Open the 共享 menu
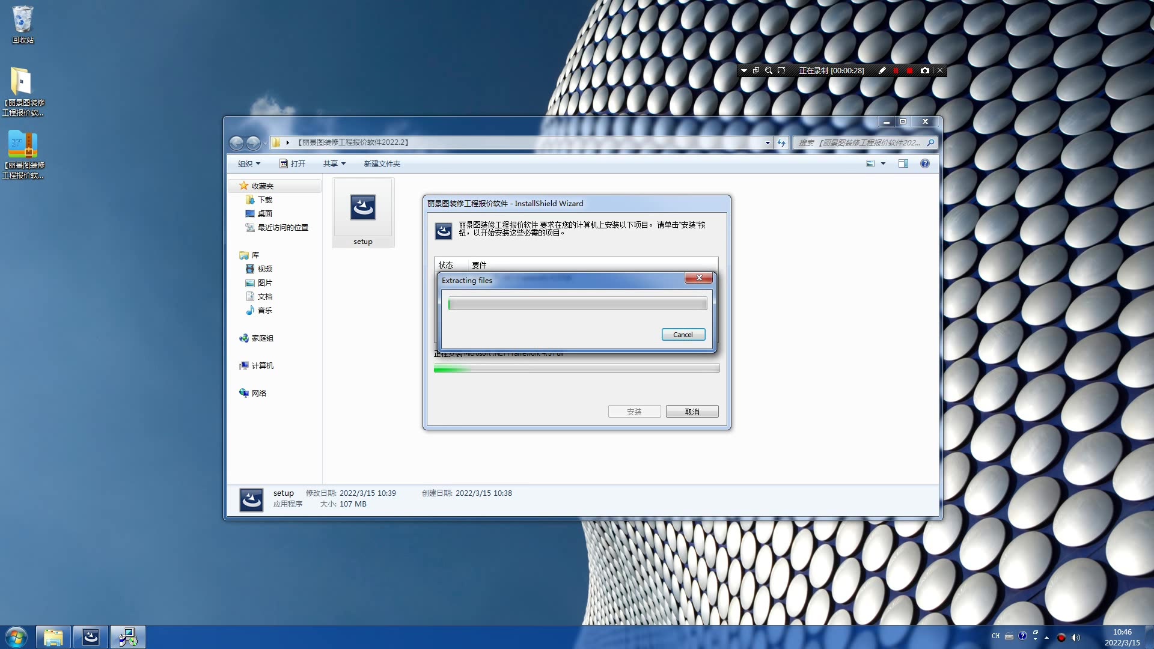 pyautogui.click(x=334, y=163)
